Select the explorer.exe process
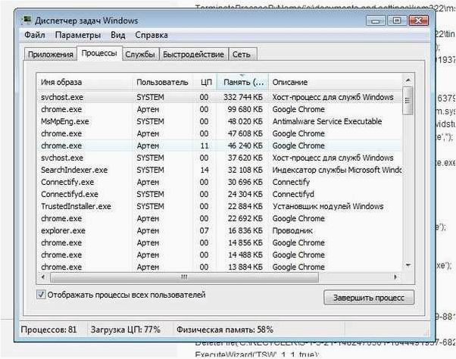456x359 pixels. point(220,231)
